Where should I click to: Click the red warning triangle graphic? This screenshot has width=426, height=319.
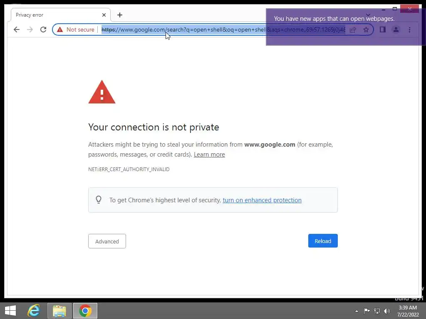[x=102, y=92]
